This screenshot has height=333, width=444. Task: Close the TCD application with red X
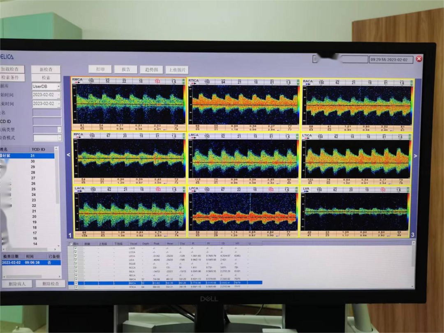419,59
